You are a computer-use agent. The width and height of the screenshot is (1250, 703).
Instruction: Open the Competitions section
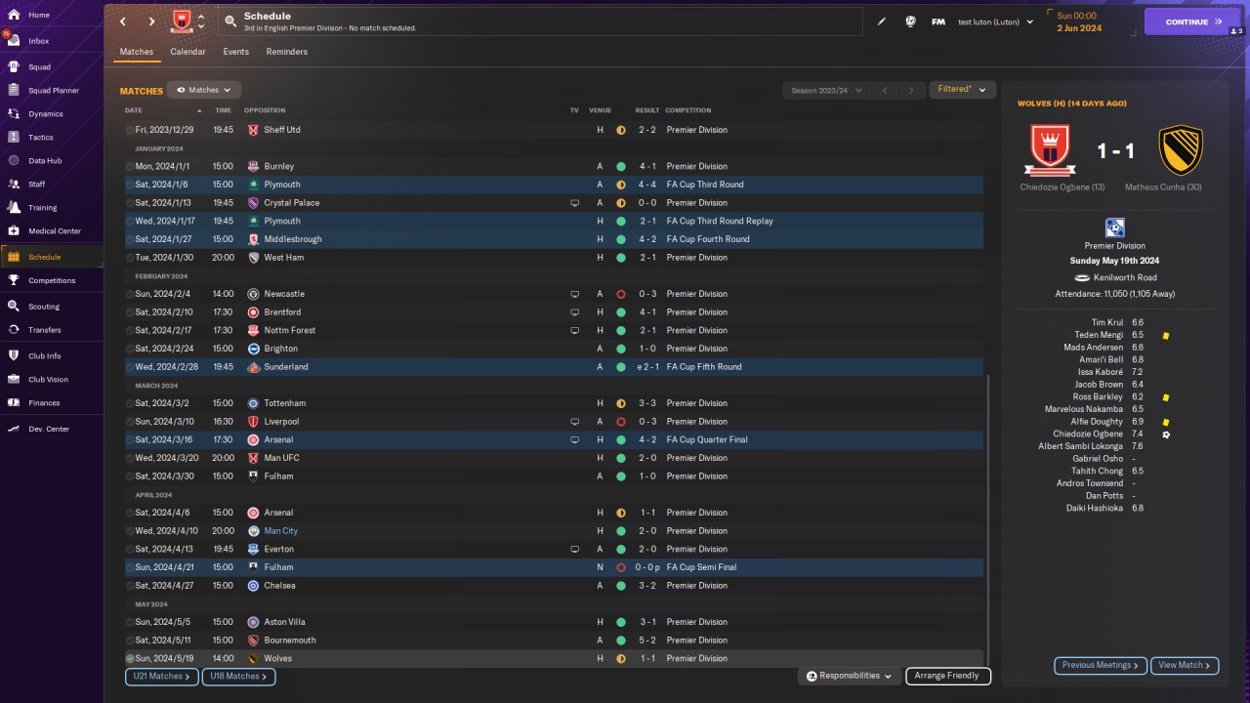pos(51,280)
